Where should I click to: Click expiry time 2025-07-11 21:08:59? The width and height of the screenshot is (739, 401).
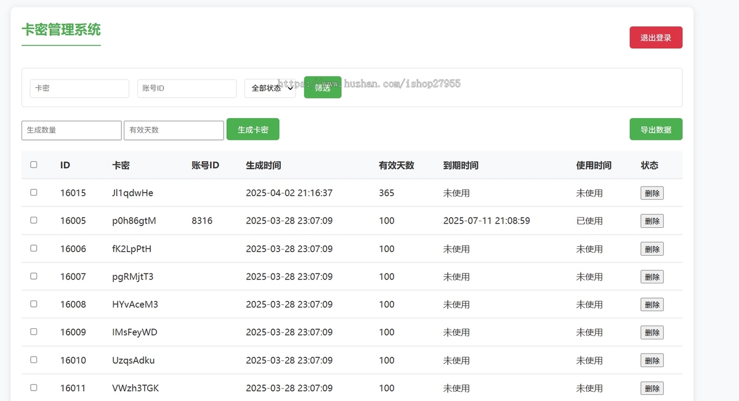pyautogui.click(x=487, y=221)
